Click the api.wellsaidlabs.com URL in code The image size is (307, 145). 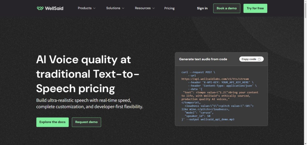[x=215, y=79]
